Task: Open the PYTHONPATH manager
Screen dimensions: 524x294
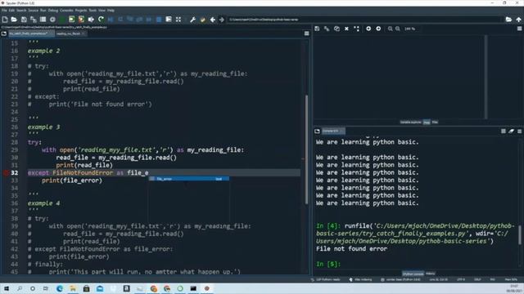Action: coord(202,20)
